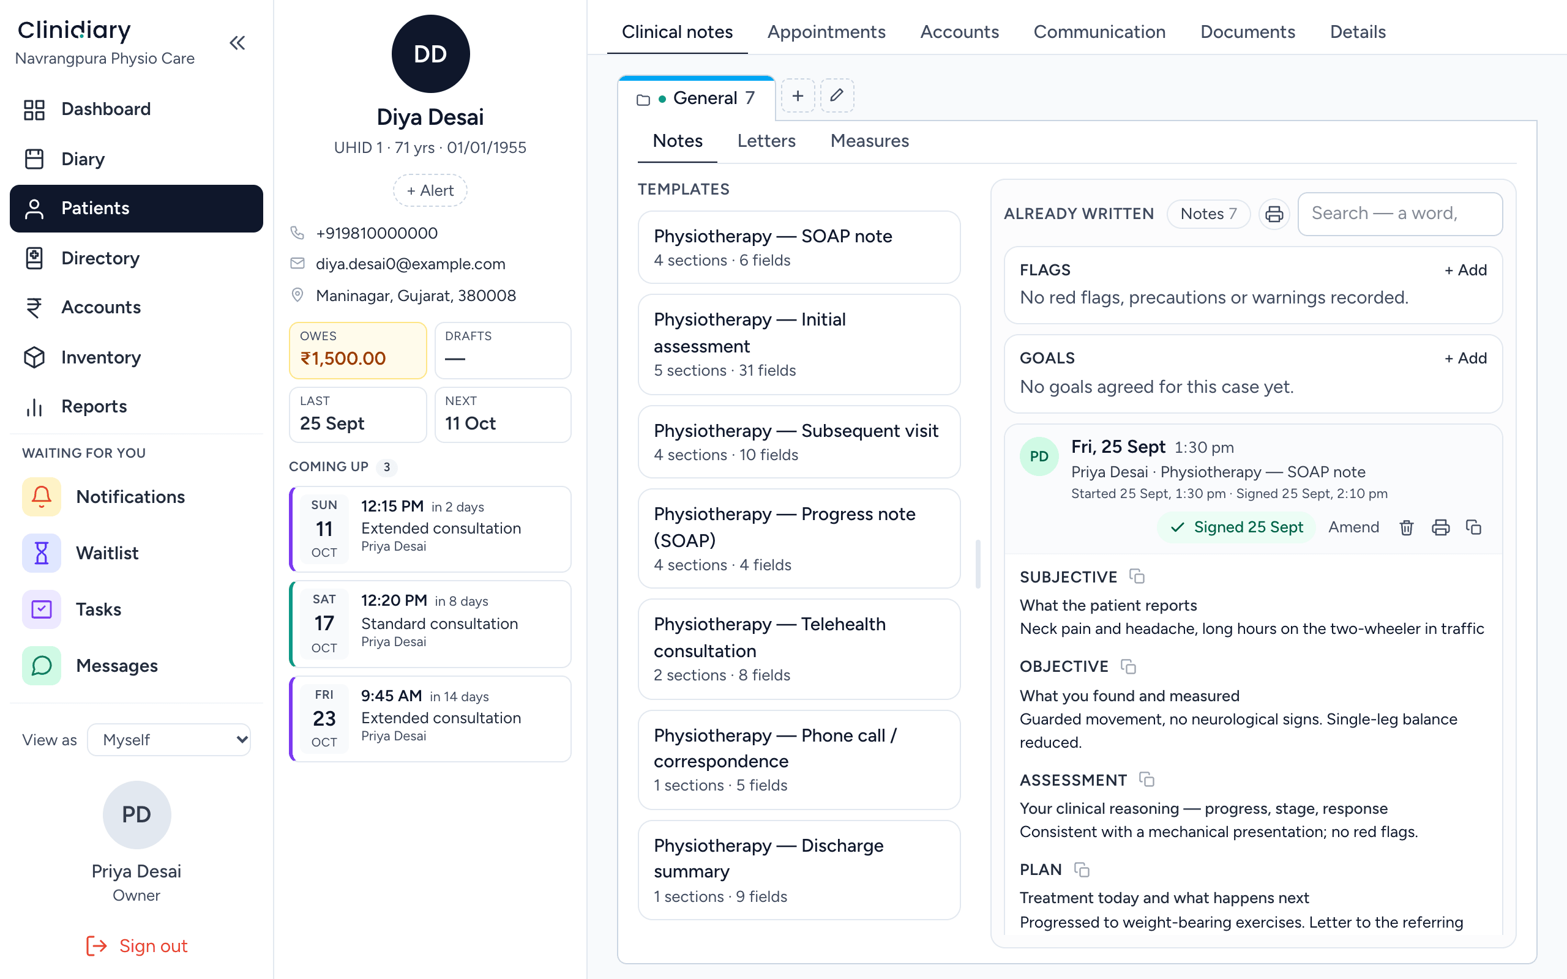
Task: Open the Inventory section
Action: pyautogui.click(x=136, y=357)
